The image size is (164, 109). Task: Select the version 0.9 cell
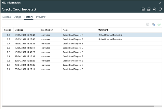[x=8, y=35]
